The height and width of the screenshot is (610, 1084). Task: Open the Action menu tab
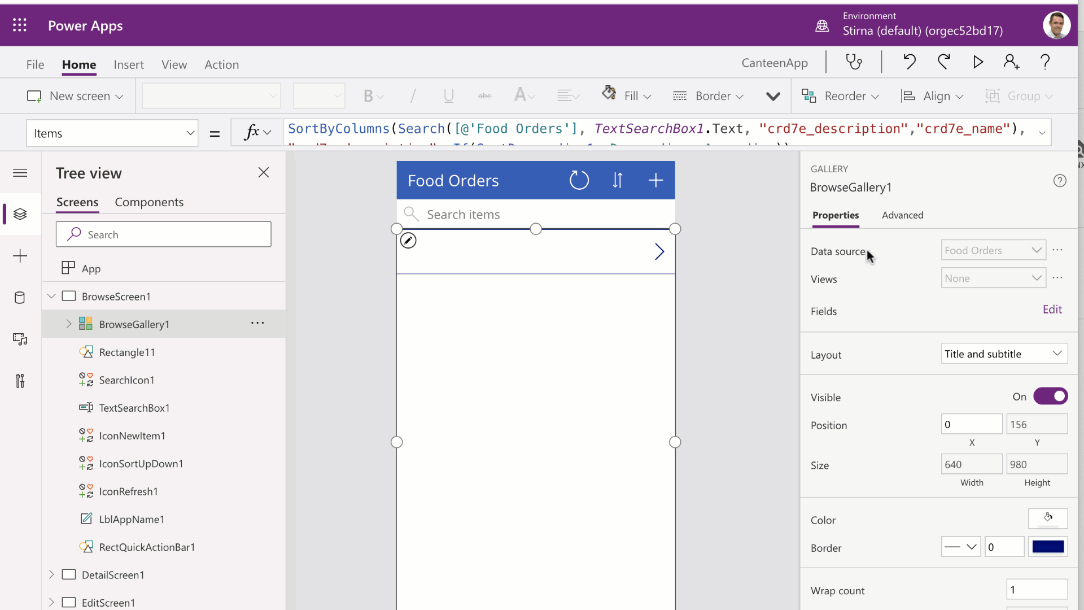pos(221,64)
